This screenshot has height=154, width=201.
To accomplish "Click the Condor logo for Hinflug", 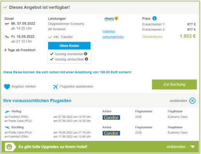I will point(111,117).
